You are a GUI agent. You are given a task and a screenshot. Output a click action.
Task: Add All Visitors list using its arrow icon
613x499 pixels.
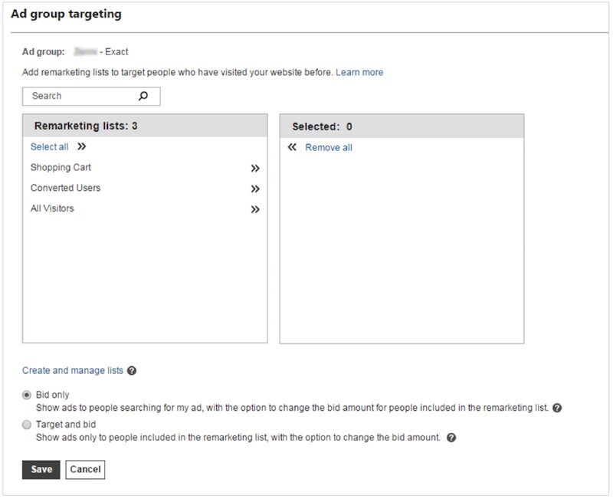(255, 210)
